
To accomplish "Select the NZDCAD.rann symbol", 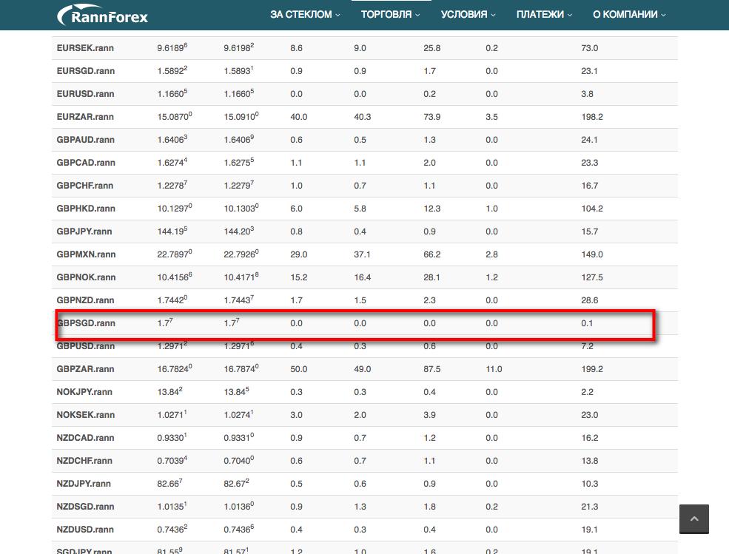I will click(x=86, y=438).
